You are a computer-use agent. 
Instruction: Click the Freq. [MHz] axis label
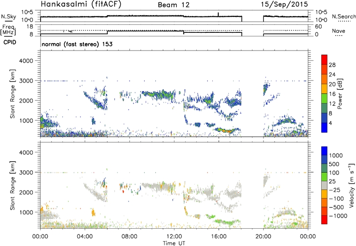[x=8, y=30]
